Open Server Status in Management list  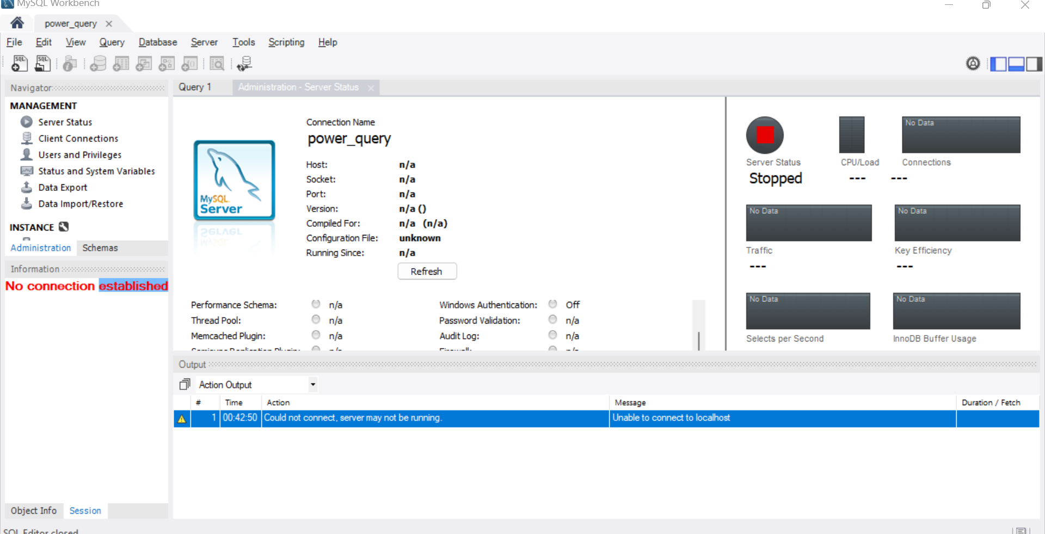(x=65, y=122)
